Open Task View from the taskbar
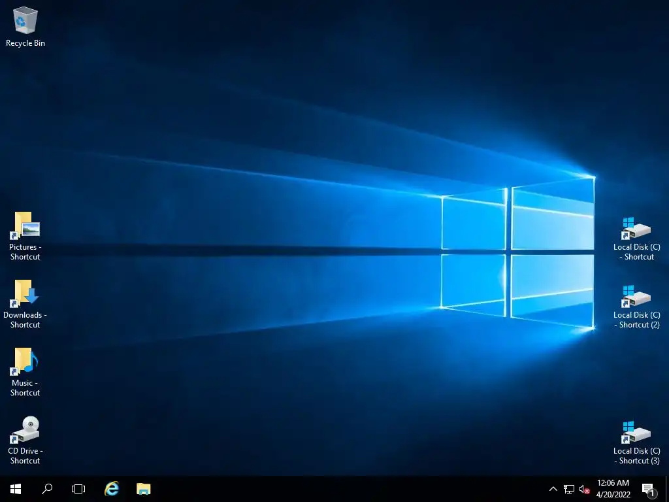Image resolution: width=669 pixels, height=502 pixels. [78, 489]
